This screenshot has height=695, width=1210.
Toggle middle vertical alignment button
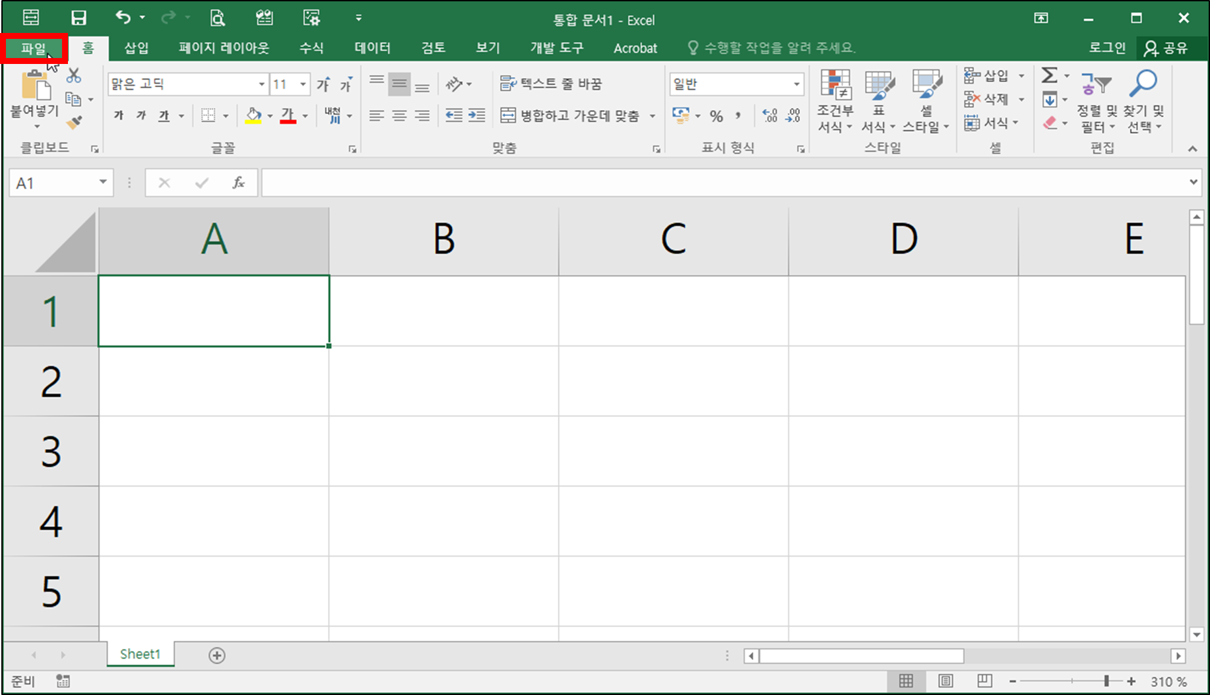coord(399,84)
